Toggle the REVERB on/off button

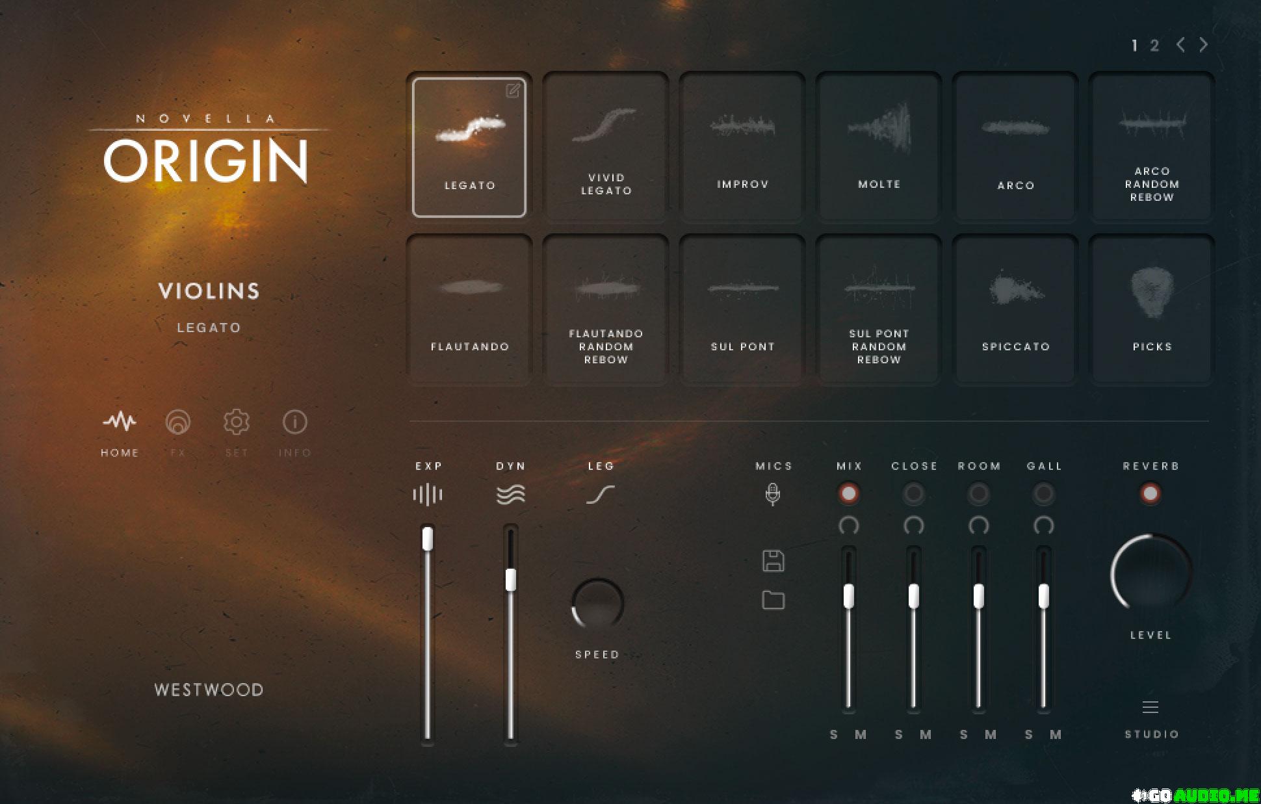(1150, 493)
